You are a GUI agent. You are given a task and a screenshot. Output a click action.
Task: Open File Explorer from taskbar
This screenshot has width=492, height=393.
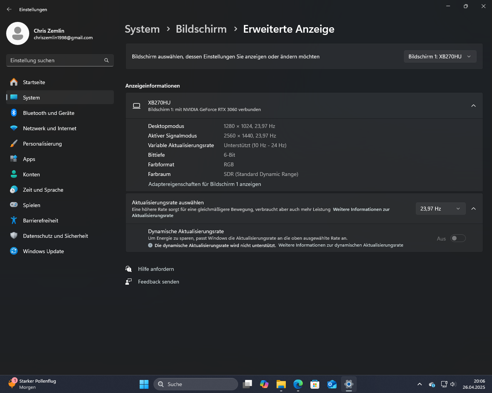281,384
